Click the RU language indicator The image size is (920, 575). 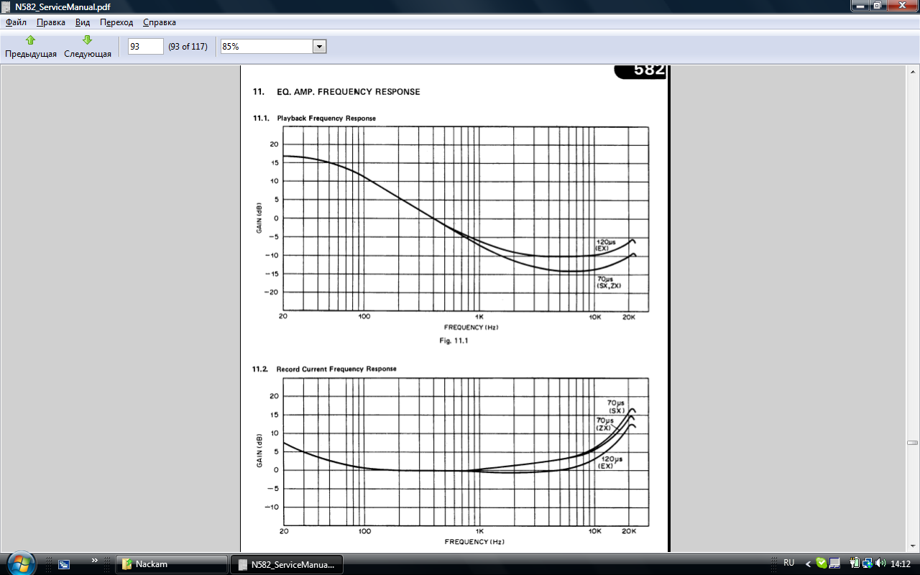pyautogui.click(x=788, y=563)
